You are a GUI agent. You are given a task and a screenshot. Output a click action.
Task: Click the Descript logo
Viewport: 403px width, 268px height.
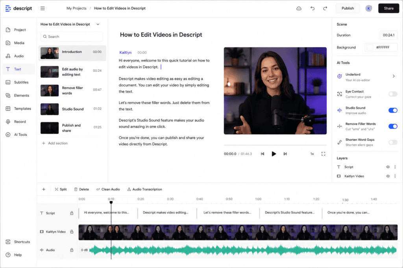pos(18,9)
